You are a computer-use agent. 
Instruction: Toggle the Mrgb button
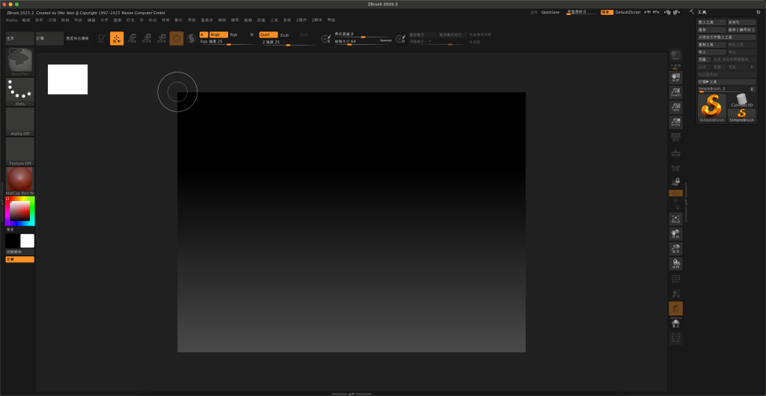point(218,34)
